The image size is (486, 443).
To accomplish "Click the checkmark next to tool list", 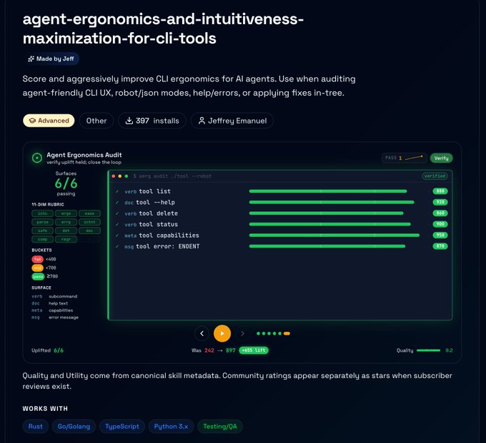I will click(x=117, y=191).
